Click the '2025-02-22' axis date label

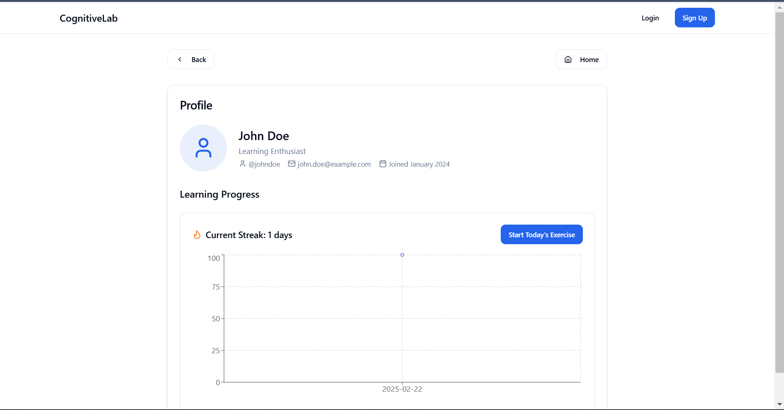[402, 389]
